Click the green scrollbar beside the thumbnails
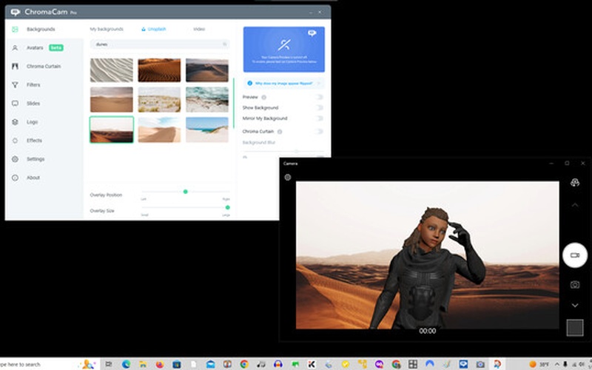Viewport: 592px width, 370px height. [234, 103]
